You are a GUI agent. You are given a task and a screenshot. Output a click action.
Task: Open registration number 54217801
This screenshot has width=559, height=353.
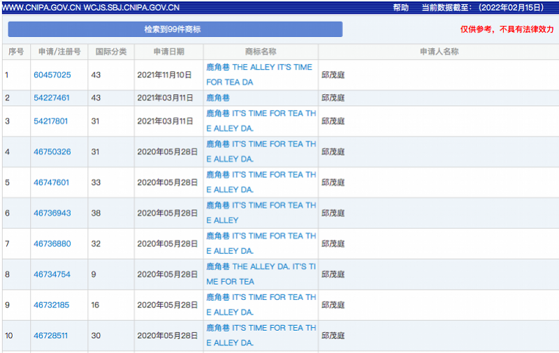pyautogui.click(x=50, y=121)
